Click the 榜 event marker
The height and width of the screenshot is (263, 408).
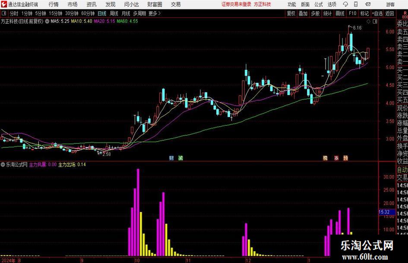coord(325,158)
